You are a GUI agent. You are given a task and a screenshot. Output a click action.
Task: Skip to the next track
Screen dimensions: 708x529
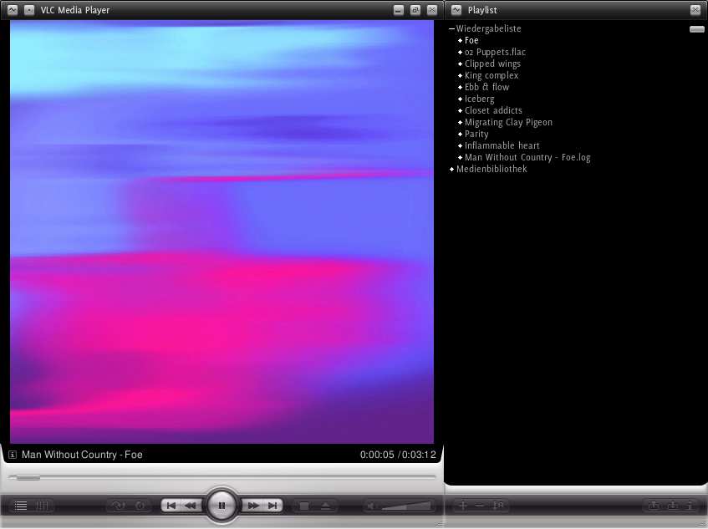click(x=272, y=506)
